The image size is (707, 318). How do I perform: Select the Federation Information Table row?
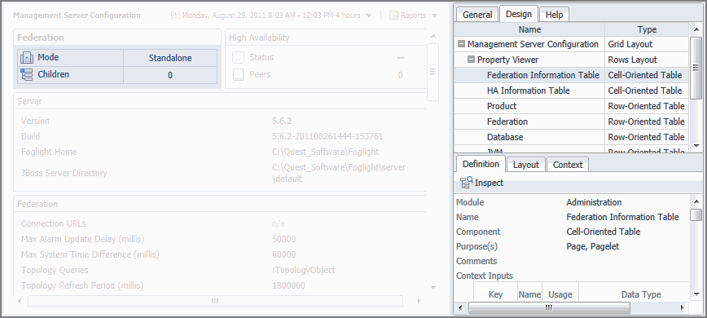pyautogui.click(x=571, y=75)
